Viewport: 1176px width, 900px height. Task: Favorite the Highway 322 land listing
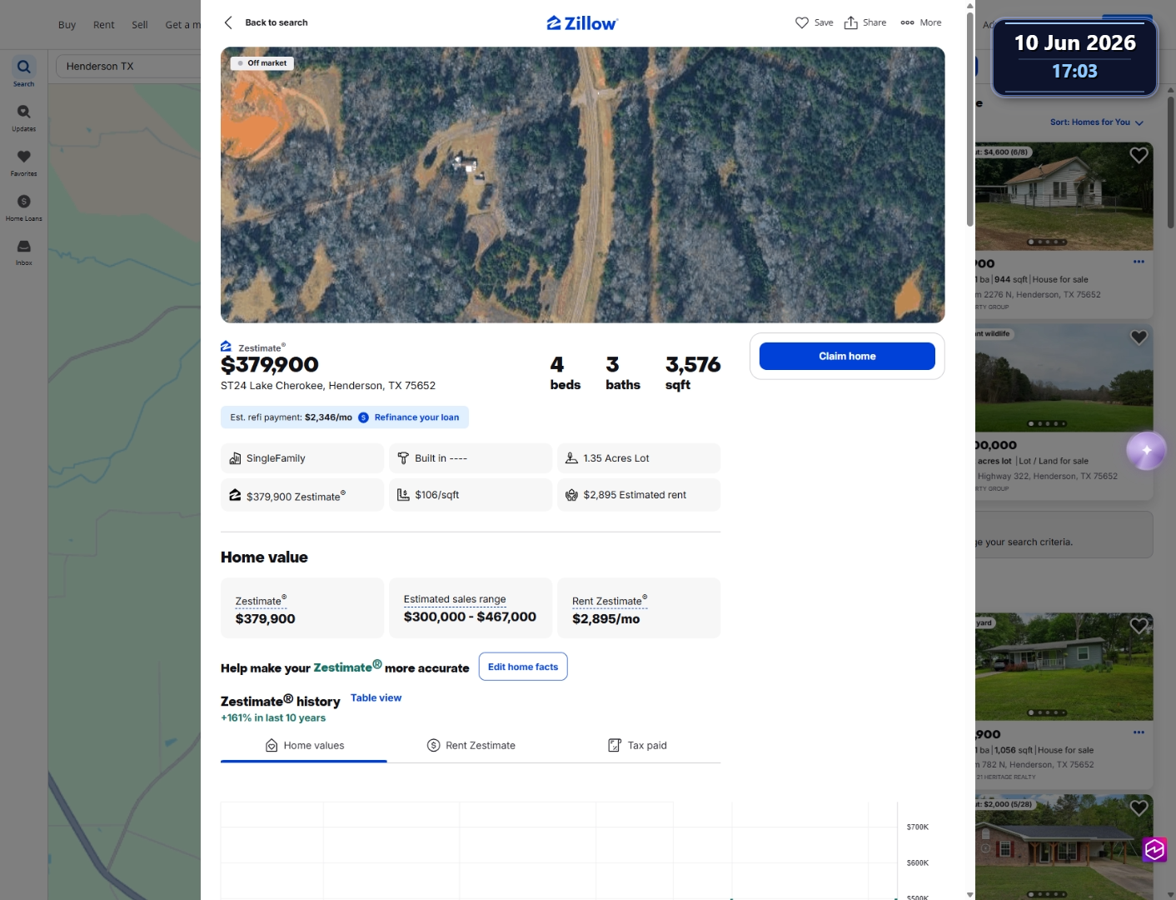coord(1139,337)
